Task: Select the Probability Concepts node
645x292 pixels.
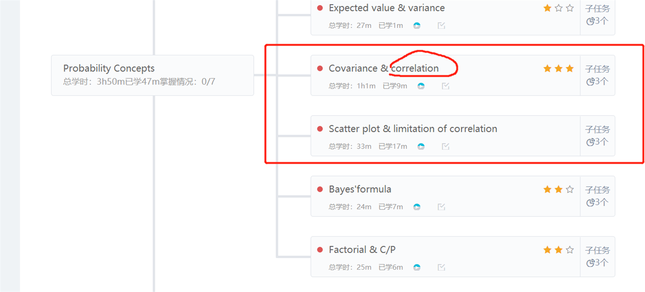Action: pyautogui.click(x=153, y=75)
